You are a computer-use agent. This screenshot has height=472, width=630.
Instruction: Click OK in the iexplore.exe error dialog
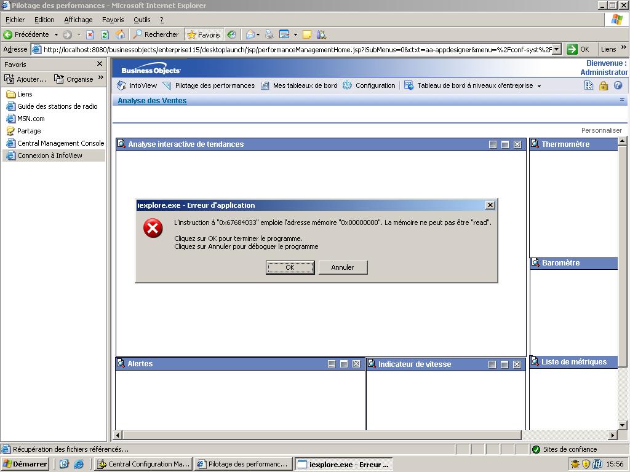290,267
